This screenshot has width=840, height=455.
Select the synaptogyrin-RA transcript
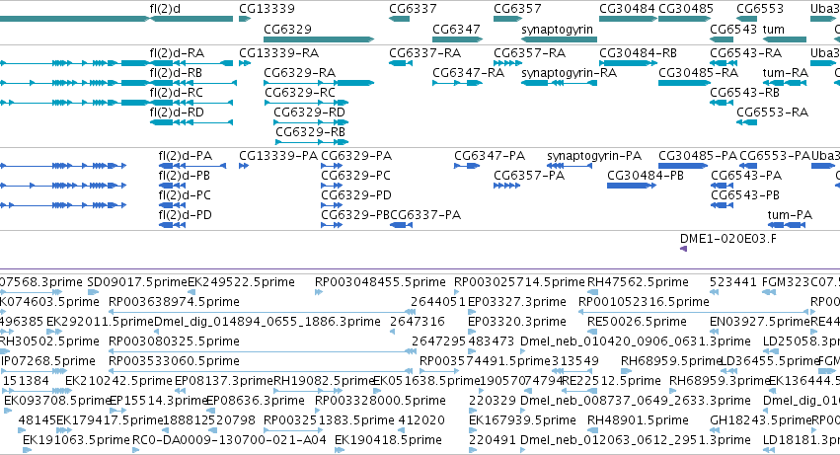tap(560, 83)
